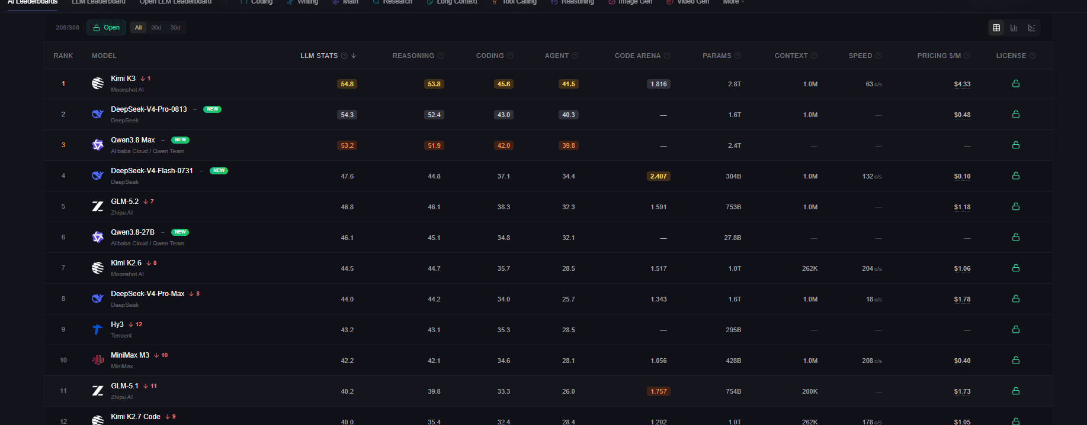Click the $0.10 pricing for DeepSeek-V4-Flash-0731
1087x425 pixels.
click(x=962, y=176)
